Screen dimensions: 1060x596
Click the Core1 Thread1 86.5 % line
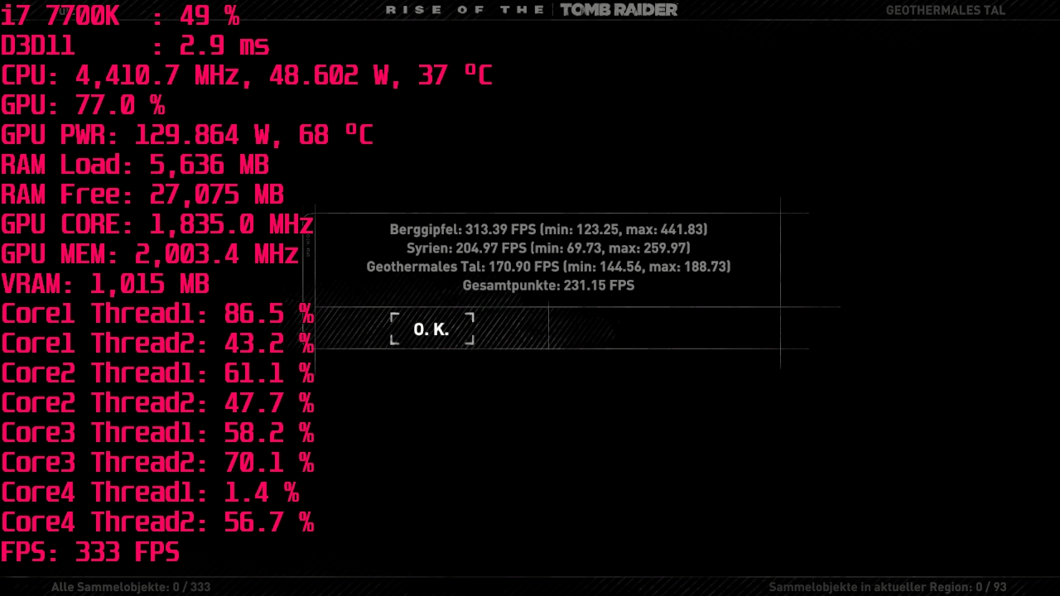157,314
